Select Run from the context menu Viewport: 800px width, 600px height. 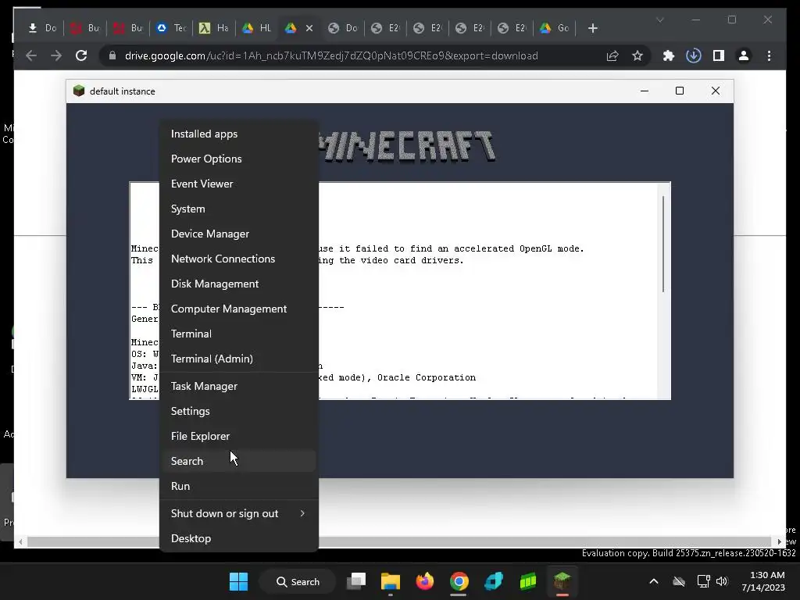pyautogui.click(x=238, y=486)
